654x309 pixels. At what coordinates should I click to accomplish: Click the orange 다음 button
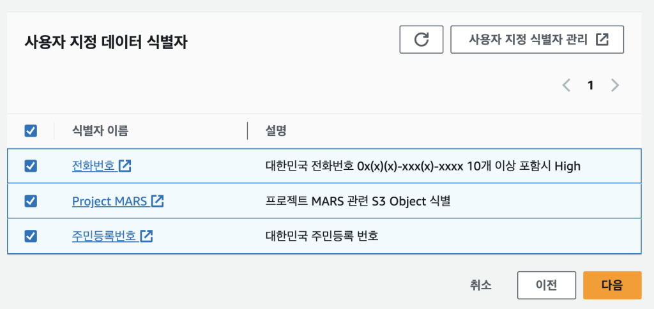click(612, 285)
